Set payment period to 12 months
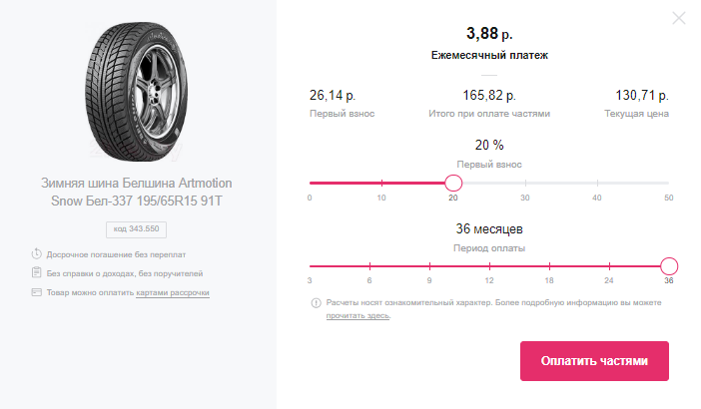This screenshot has width=701, height=409. (x=489, y=266)
